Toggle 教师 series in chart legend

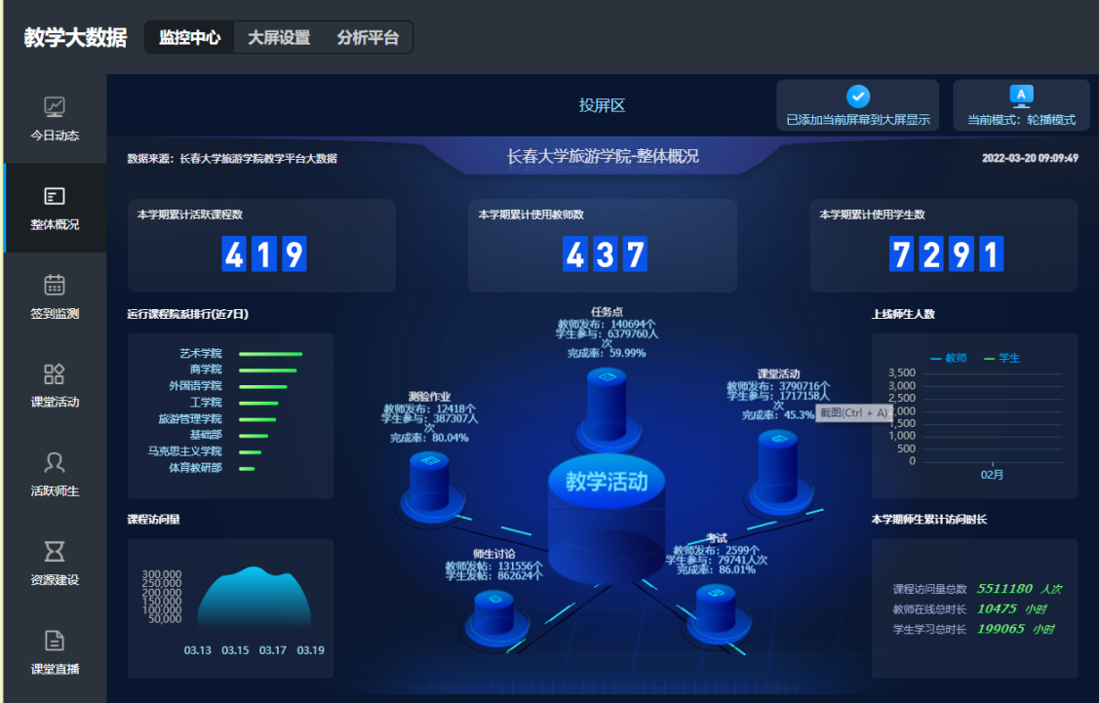[x=948, y=358]
